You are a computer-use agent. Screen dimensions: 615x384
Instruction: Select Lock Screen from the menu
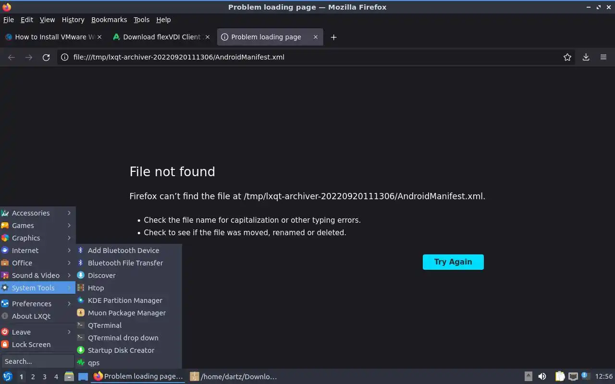[37, 345]
